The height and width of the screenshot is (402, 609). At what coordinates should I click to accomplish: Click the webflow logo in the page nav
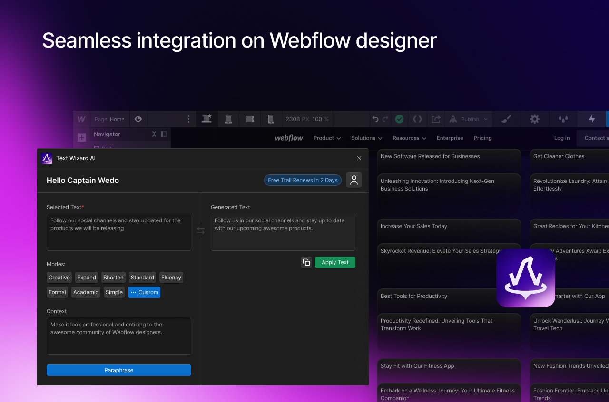[x=289, y=138]
